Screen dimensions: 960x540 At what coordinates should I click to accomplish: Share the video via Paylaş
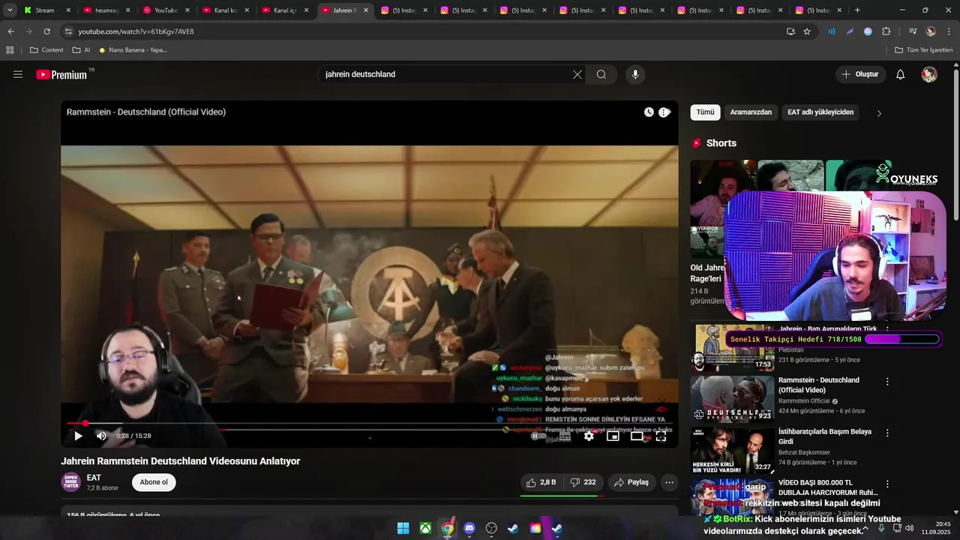[631, 482]
